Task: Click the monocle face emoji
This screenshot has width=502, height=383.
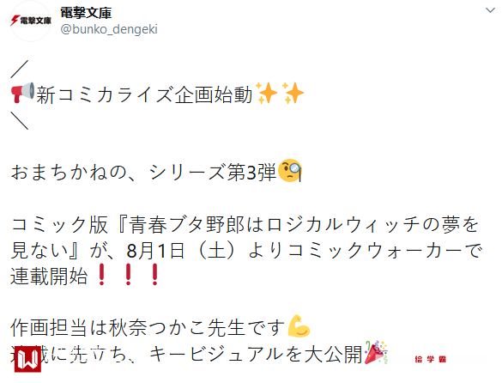Action: (x=290, y=171)
